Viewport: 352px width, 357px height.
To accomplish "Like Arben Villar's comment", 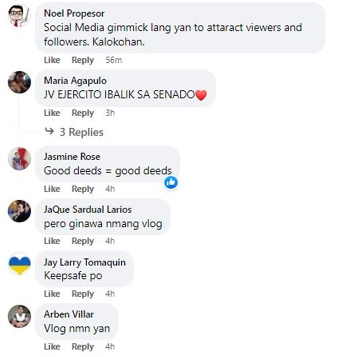I will tap(52, 347).
